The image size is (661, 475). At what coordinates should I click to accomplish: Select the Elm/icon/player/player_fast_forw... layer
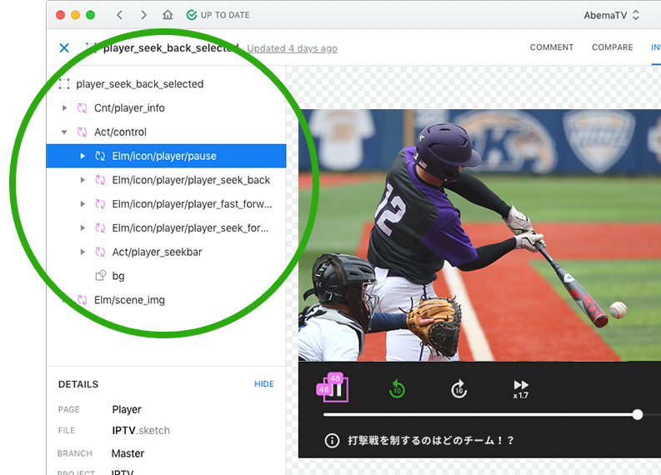pyautogui.click(x=192, y=204)
